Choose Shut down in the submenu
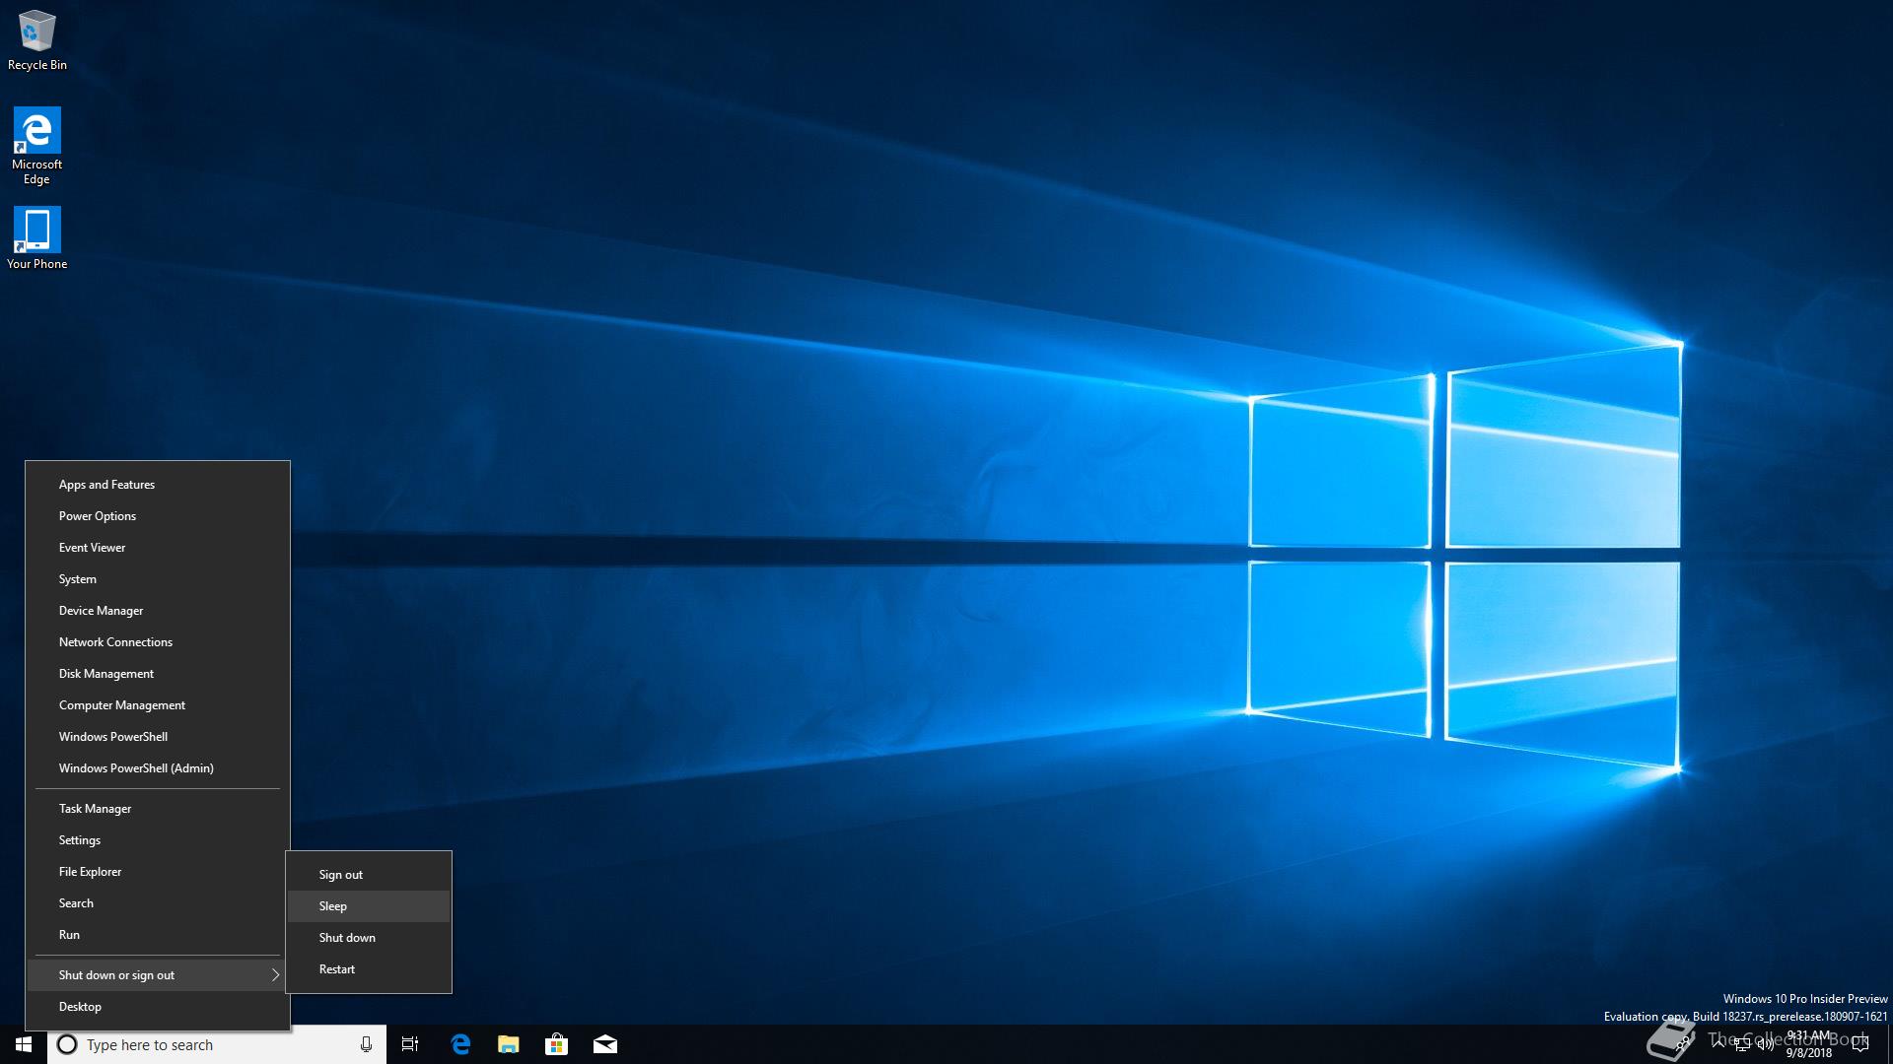The width and height of the screenshot is (1893, 1064). coord(369,938)
